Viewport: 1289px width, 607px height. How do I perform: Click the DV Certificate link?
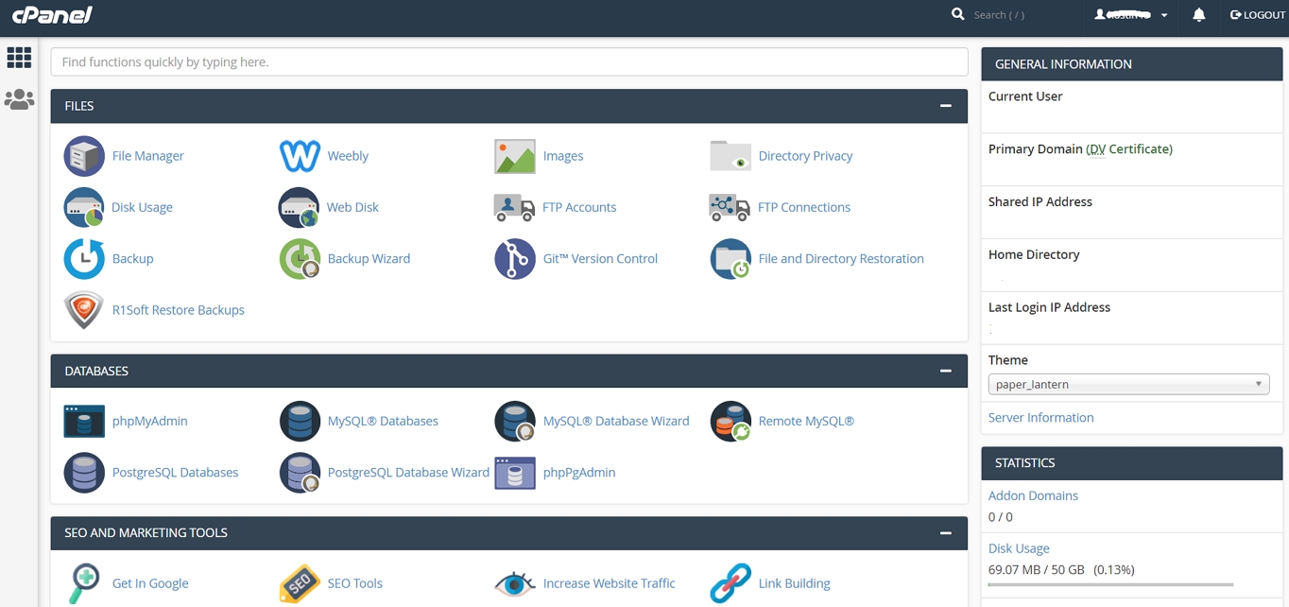1129,148
